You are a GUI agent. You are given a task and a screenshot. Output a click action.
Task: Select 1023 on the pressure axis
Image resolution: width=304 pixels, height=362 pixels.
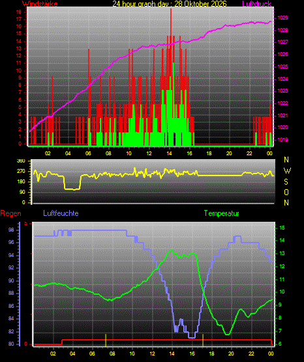tap(282, 91)
